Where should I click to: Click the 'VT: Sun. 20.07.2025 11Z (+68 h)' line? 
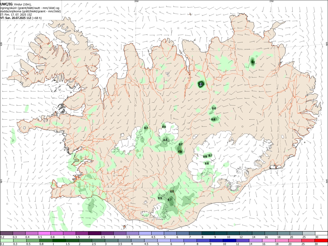coord(21,18)
